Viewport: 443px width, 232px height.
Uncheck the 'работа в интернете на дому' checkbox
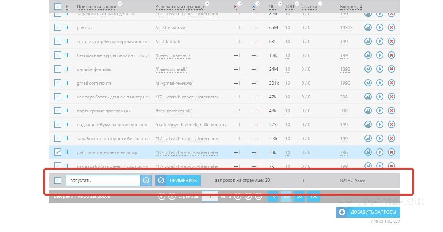click(x=58, y=152)
